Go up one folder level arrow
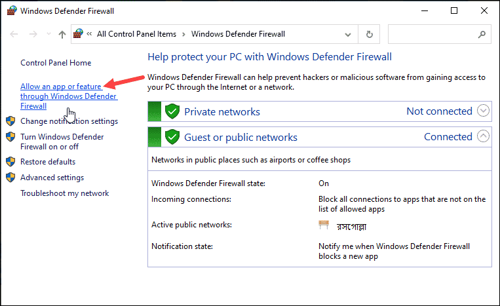Viewport: 500px width, 306px height. (x=62, y=34)
